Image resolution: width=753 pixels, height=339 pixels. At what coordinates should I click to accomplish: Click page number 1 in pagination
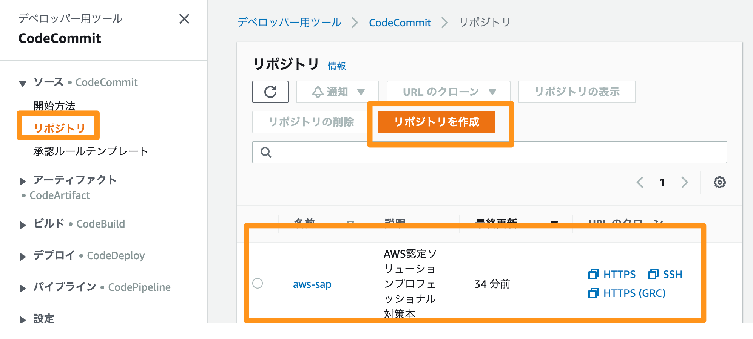[x=662, y=182]
